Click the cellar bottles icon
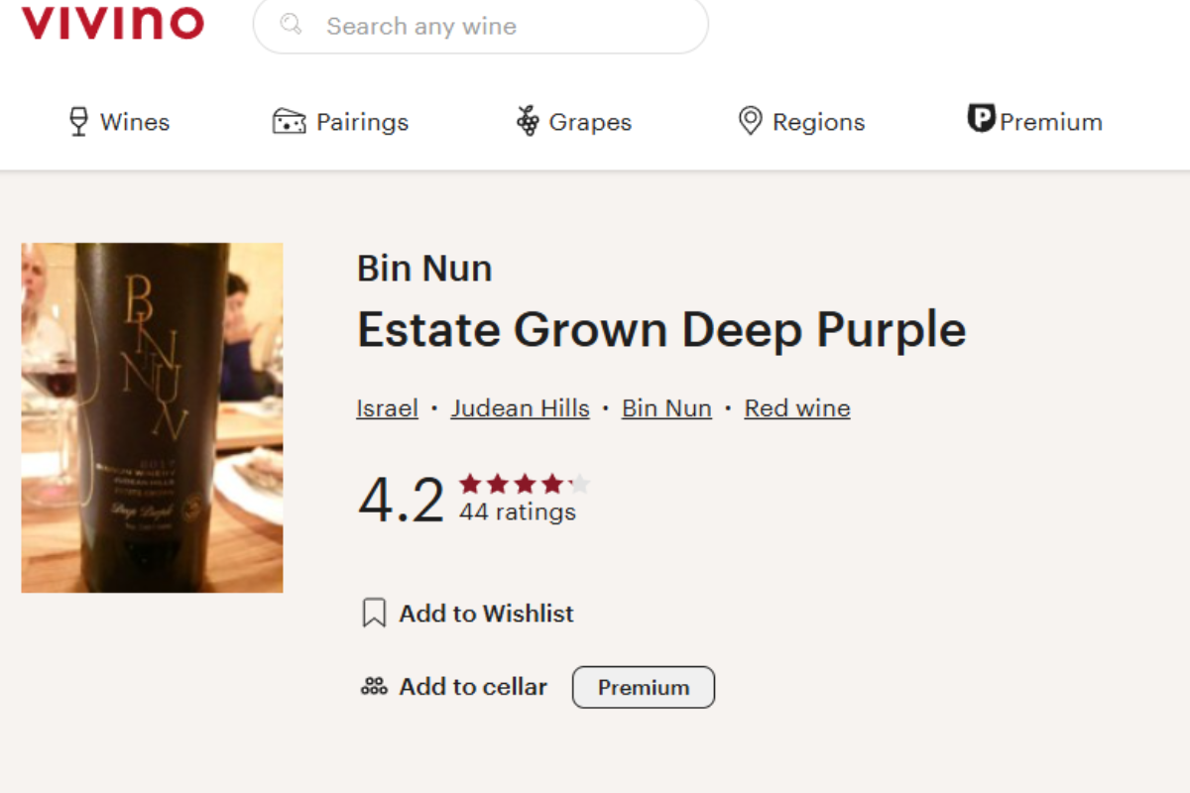The height and width of the screenshot is (793, 1190). pyautogui.click(x=374, y=686)
